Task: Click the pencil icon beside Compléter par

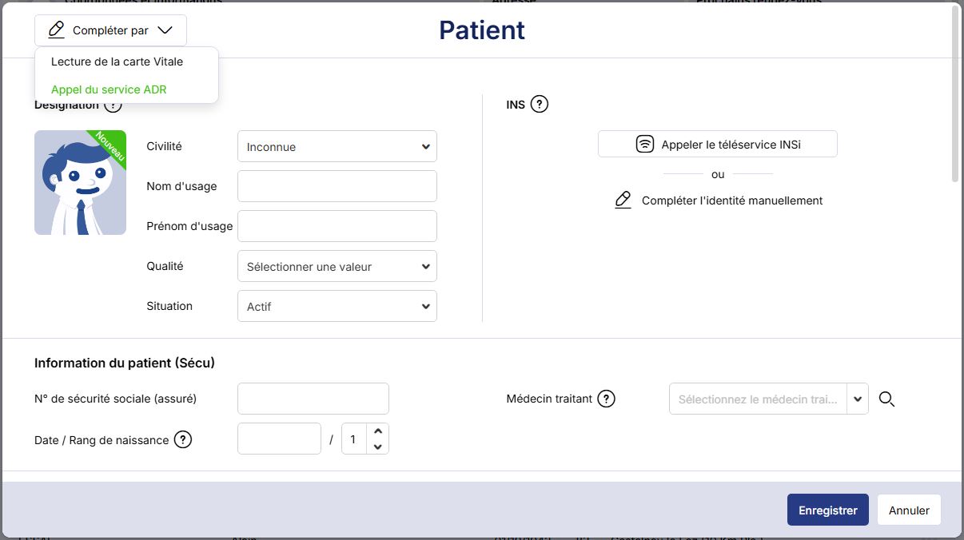Action: coord(56,30)
